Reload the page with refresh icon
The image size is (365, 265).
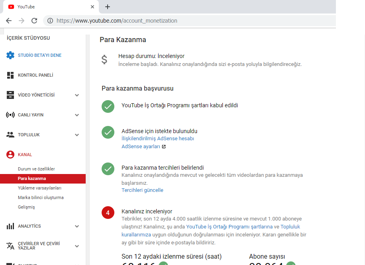click(x=34, y=21)
